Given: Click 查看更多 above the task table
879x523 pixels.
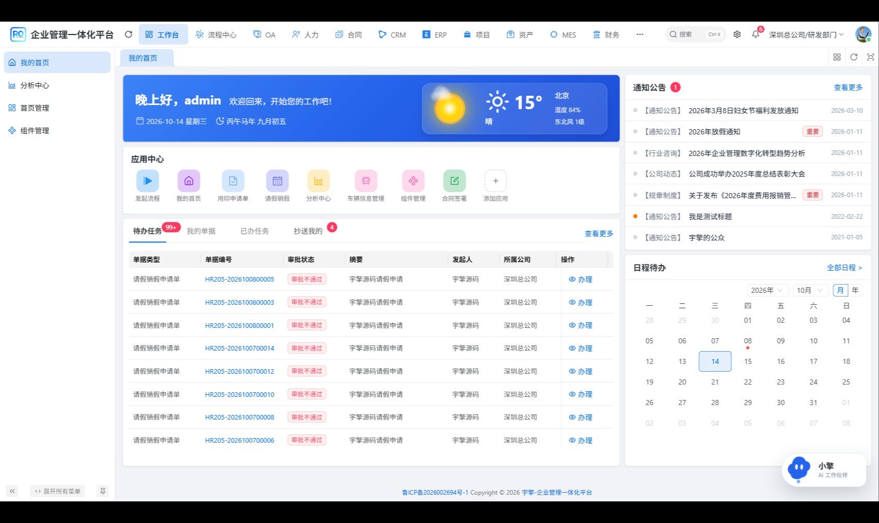Looking at the screenshot, I should (x=599, y=234).
